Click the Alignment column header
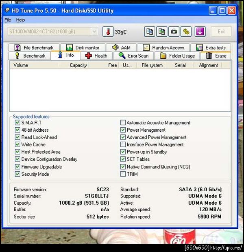This screenshot has height=252, width=244. (x=208, y=65)
